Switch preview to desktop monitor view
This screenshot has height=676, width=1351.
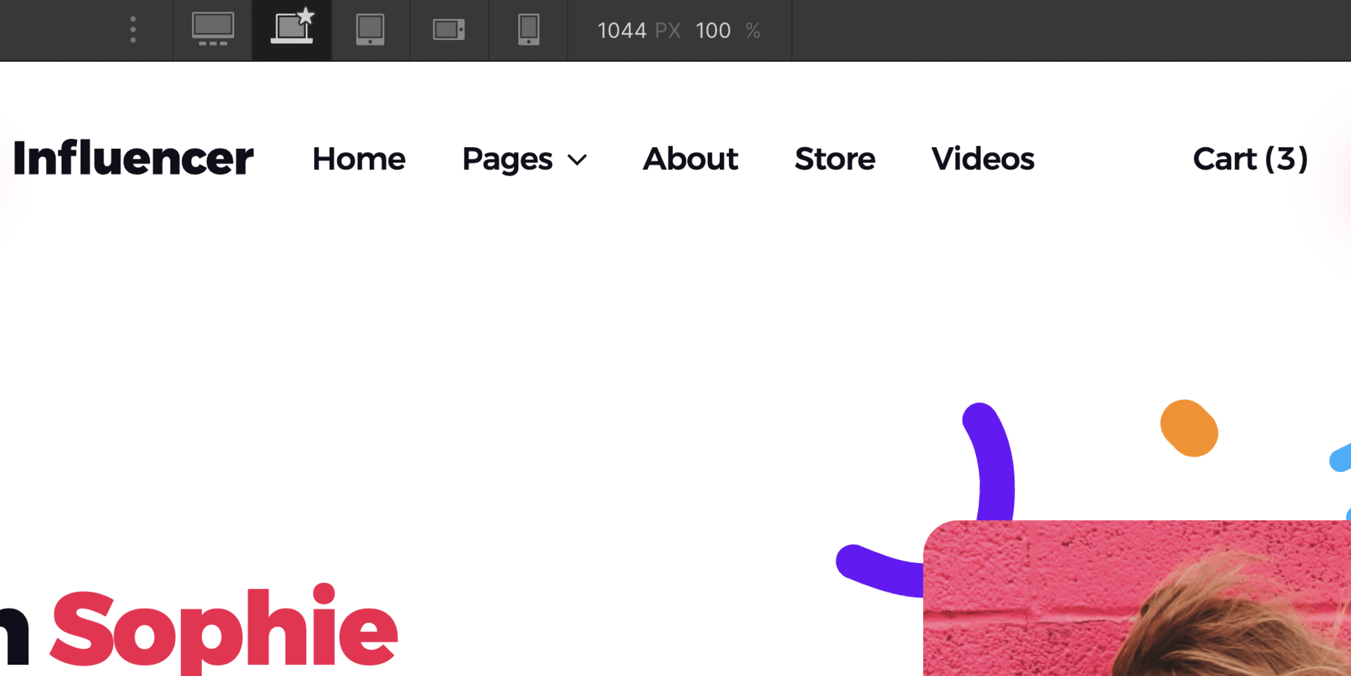(x=212, y=30)
